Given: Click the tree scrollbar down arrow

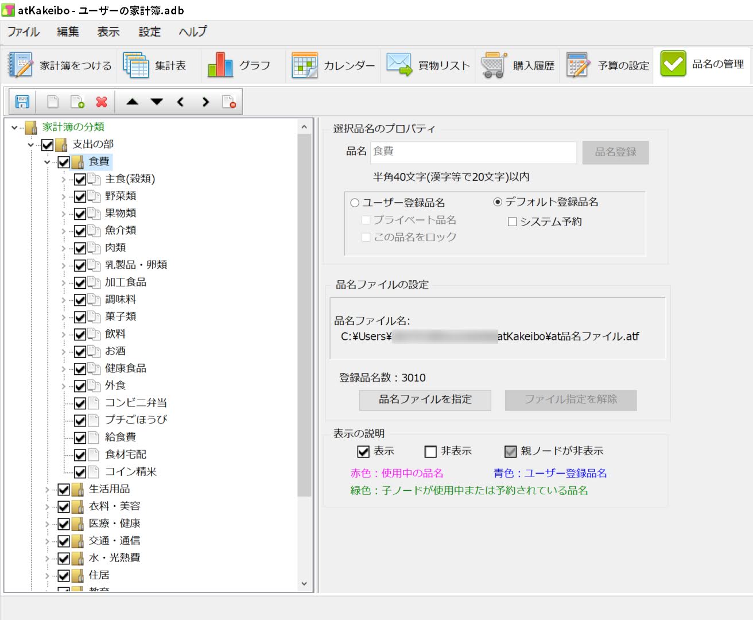Looking at the screenshot, I should tap(304, 584).
